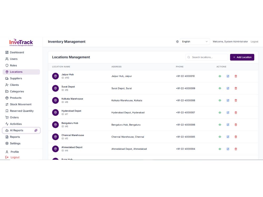Focus the Search locations field

pos(207,57)
